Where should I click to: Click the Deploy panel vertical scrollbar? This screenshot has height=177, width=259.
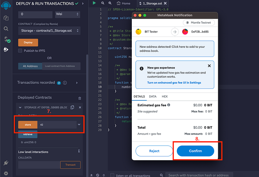click(87, 115)
